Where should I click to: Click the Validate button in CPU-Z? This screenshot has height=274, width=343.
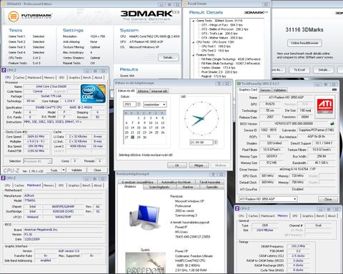(x=76, y=170)
